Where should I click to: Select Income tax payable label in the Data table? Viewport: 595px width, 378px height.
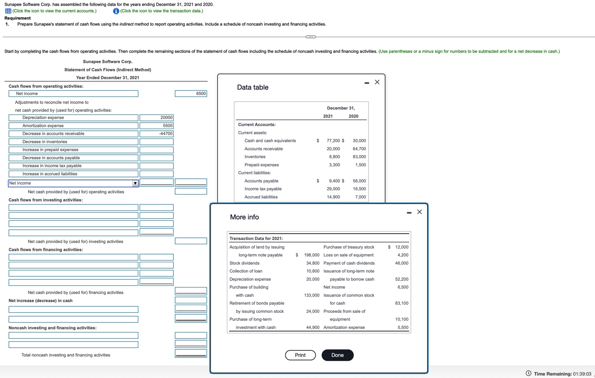(x=263, y=189)
